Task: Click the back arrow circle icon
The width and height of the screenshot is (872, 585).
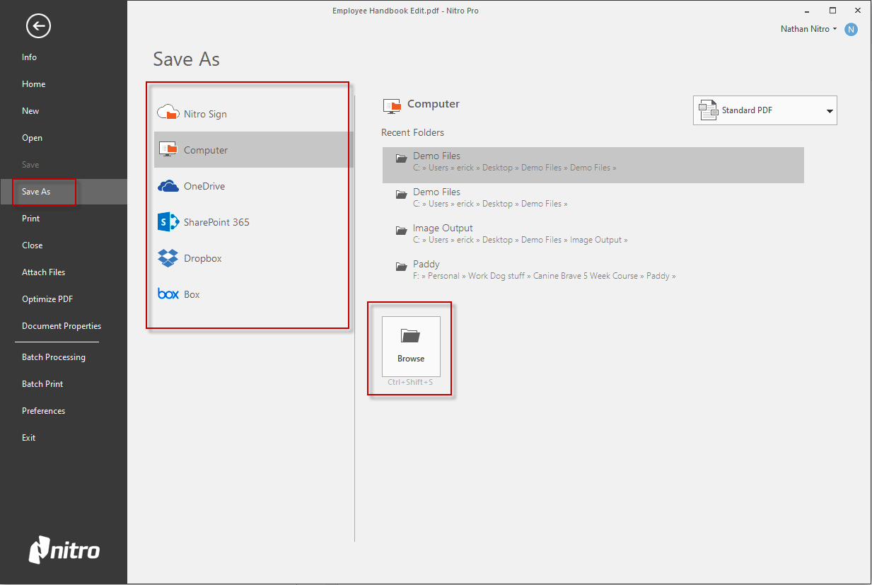Action: pyautogui.click(x=38, y=27)
